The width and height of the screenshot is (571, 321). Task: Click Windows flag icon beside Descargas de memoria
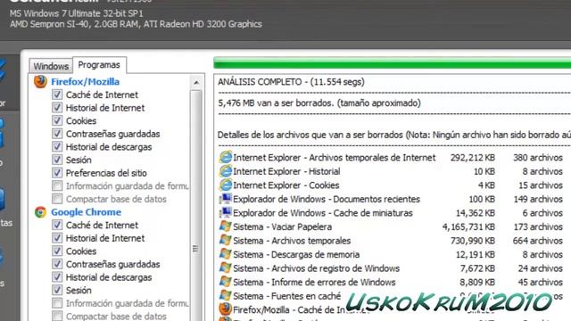pos(226,254)
